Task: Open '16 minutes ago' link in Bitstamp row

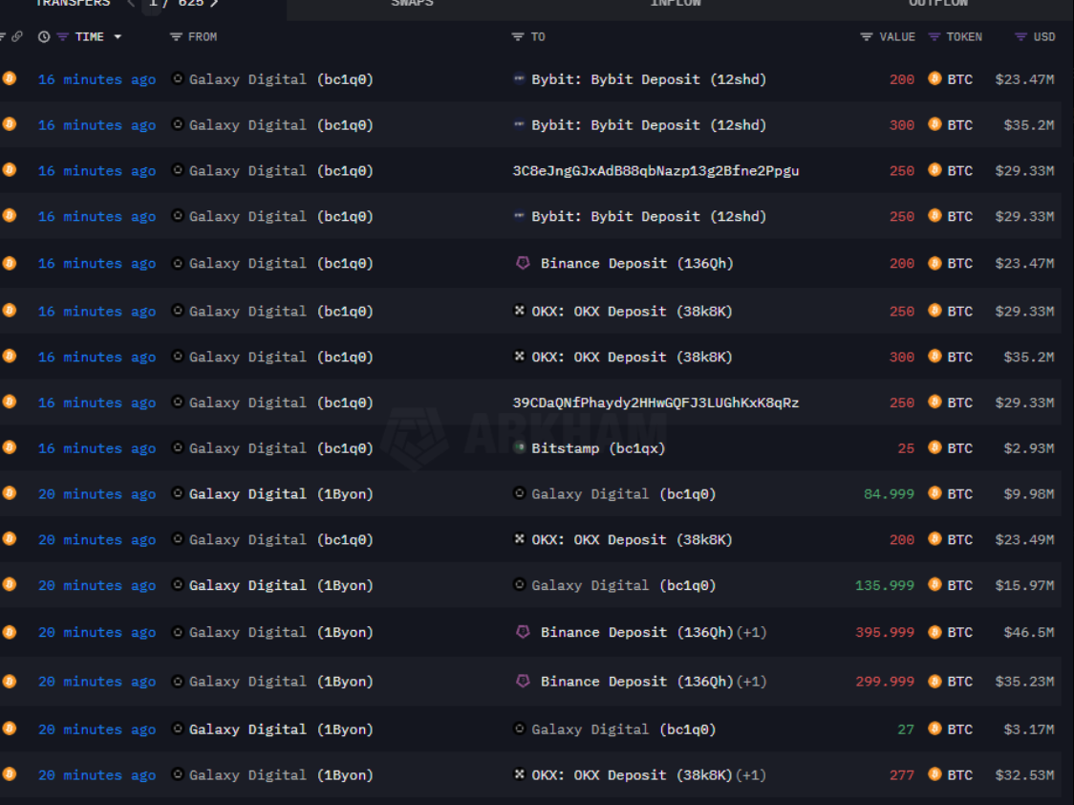Action: (x=97, y=448)
